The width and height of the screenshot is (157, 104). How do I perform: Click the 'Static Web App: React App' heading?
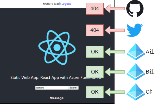tap(57, 78)
